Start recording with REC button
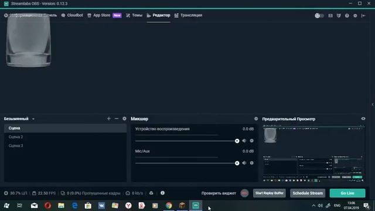The image size is (375, 211). point(244,193)
